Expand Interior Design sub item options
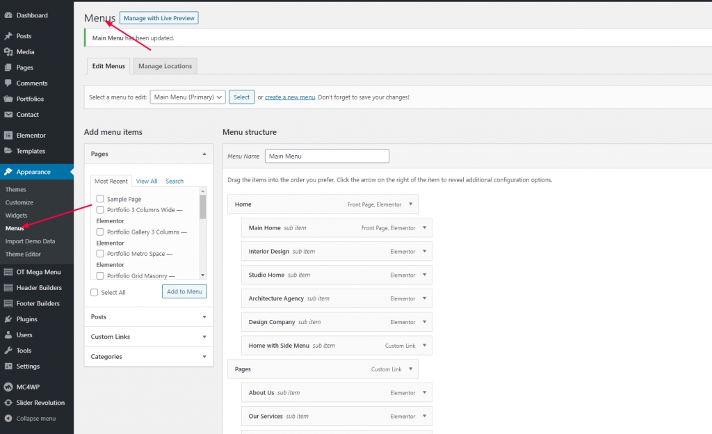The width and height of the screenshot is (712, 434). [x=425, y=251]
